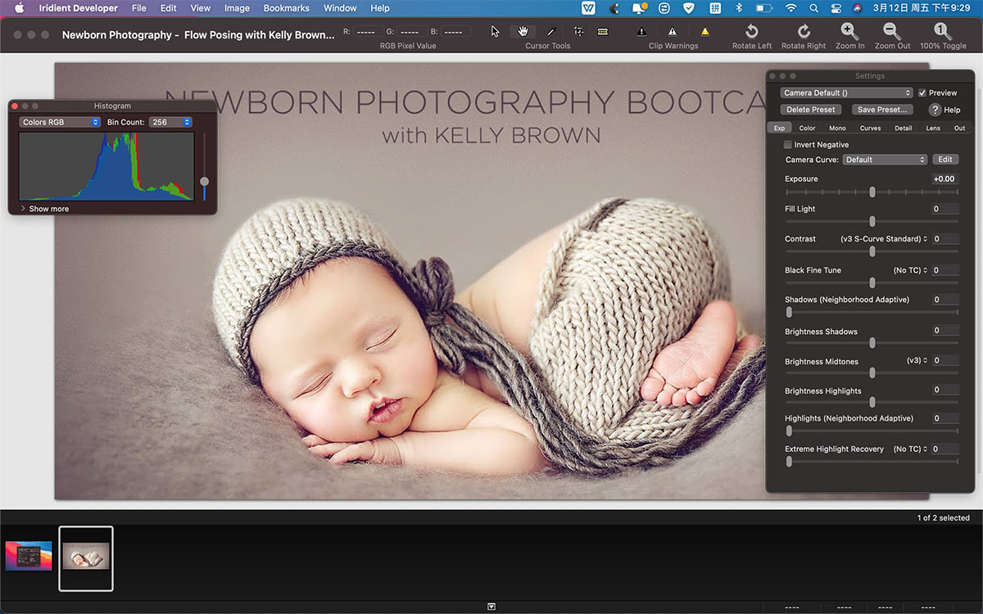
Task: Rotate the image left
Action: 751,31
